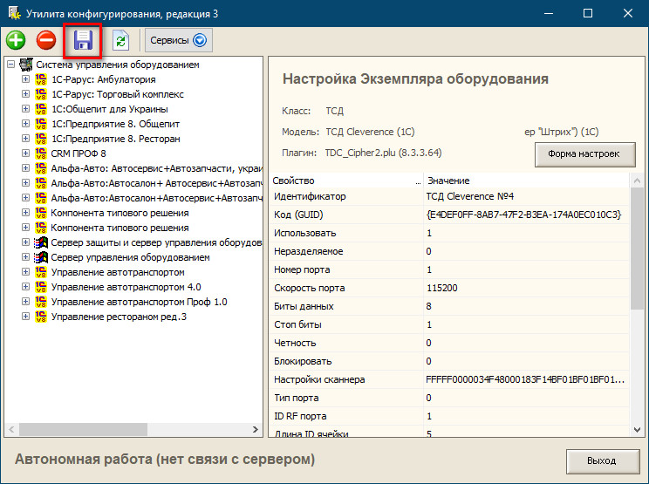Click the Стоп биты property label

[x=297, y=324]
